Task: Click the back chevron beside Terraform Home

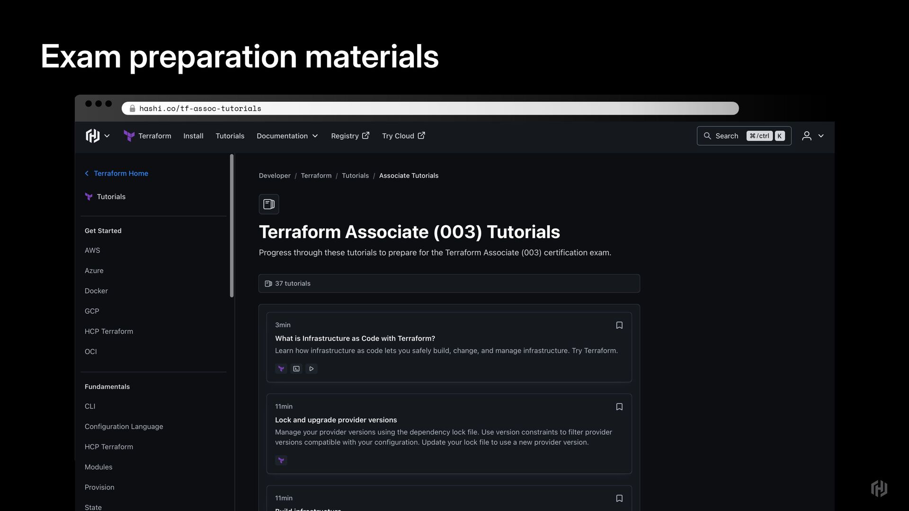Action: (x=87, y=173)
